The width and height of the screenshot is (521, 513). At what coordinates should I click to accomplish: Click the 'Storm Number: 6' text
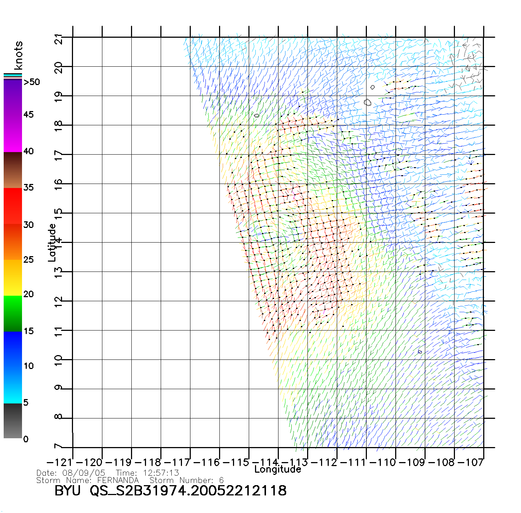(186, 480)
